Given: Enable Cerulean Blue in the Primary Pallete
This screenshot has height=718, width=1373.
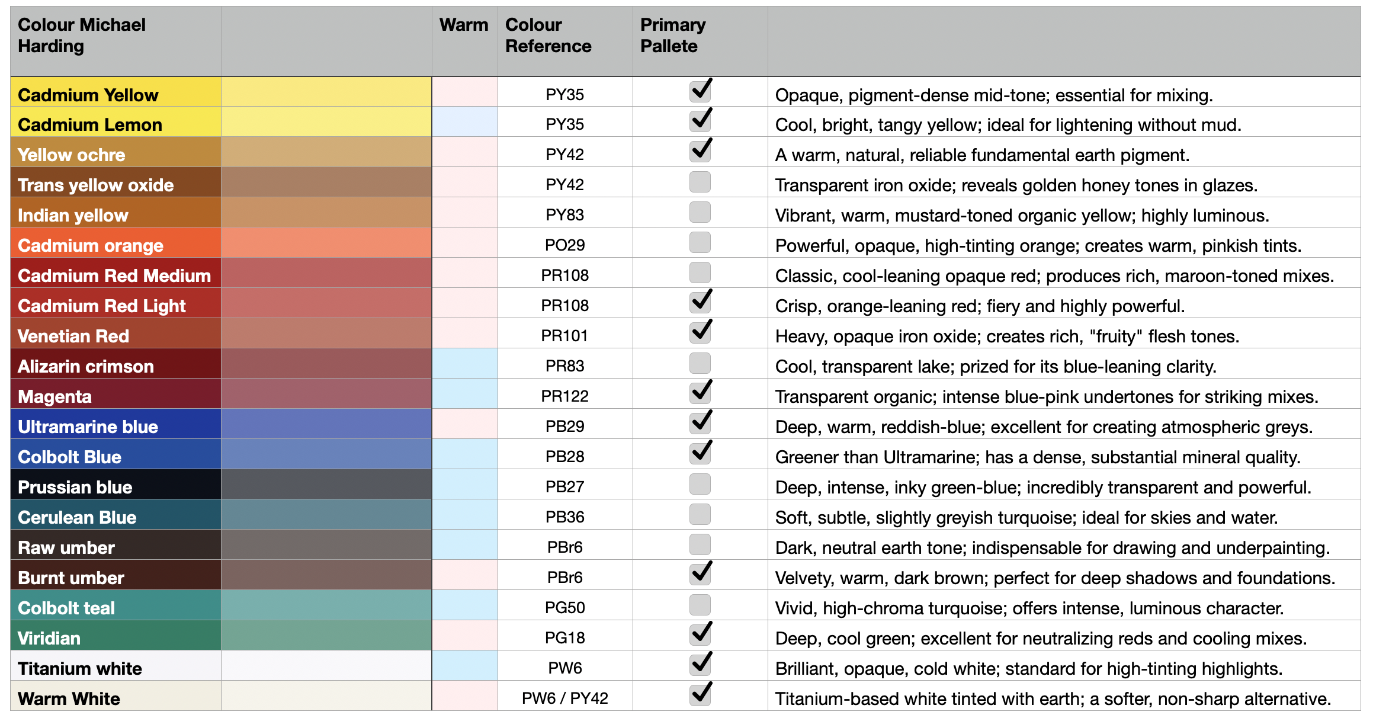Looking at the screenshot, I should [x=700, y=514].
